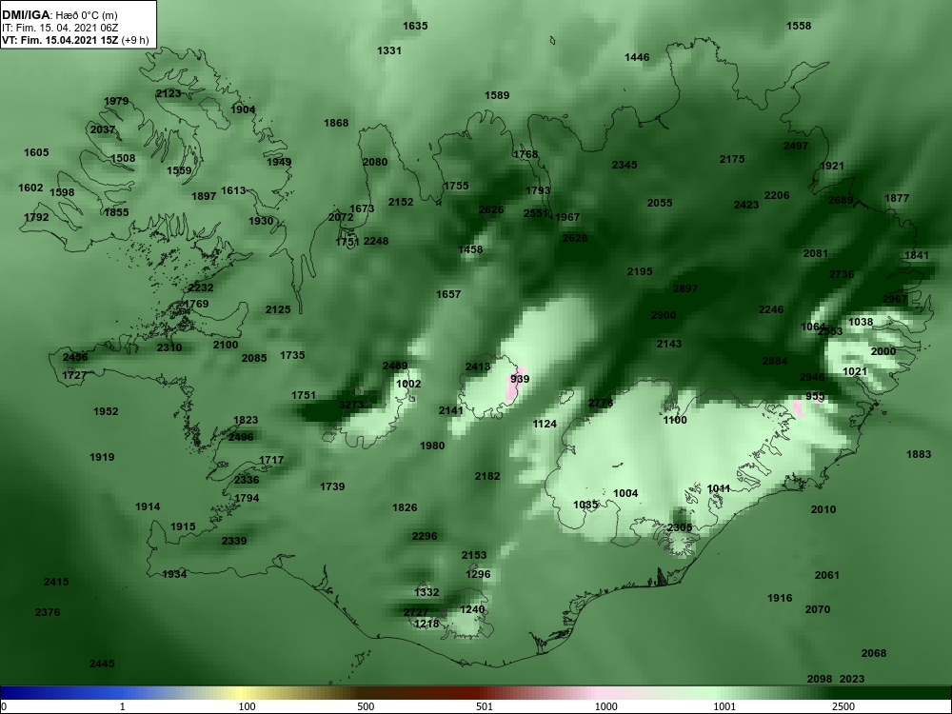Click the map value 1657
The height and width of the screenshot is (714, 952).
click(448, 294)
